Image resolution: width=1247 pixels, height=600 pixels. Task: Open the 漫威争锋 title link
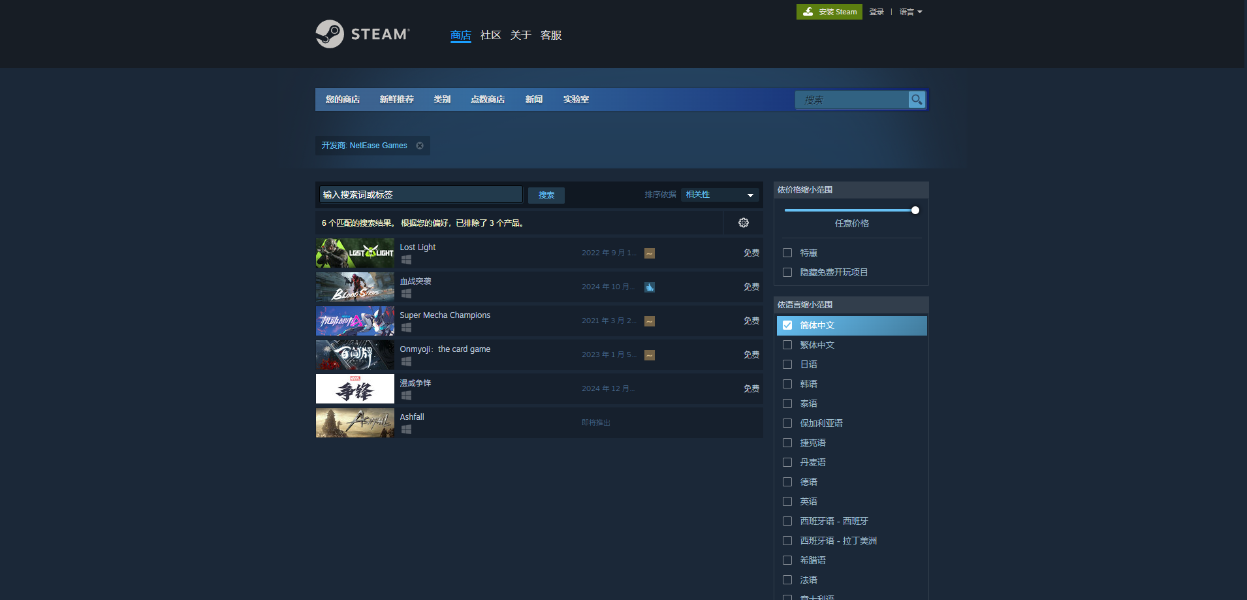415,383
